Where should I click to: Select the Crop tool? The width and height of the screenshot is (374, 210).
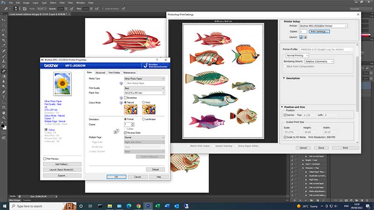(x=3, y=40)
